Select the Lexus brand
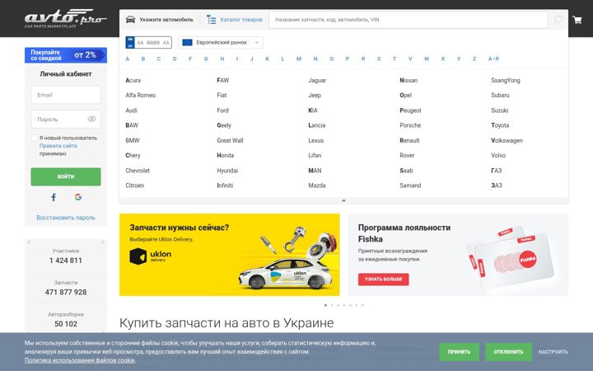 pos(315,140)
